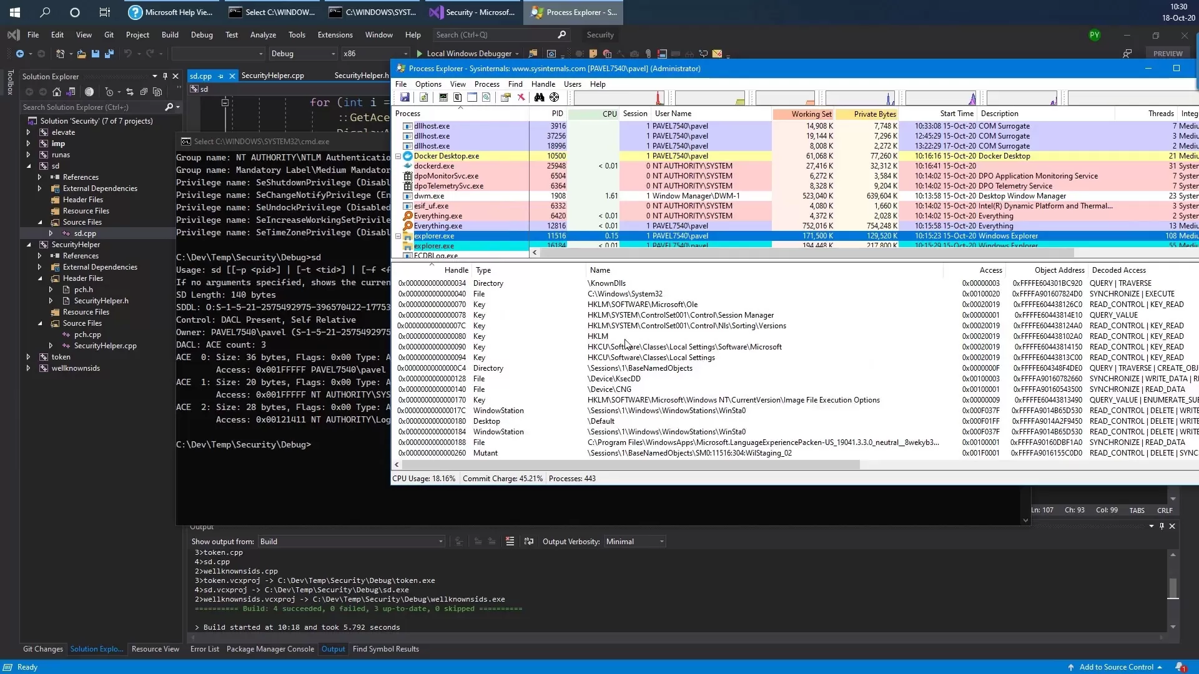The image size is (1199, 674).
Task: Toggle word wrap in Output window toolbar
Action: [x=529, y=542]
